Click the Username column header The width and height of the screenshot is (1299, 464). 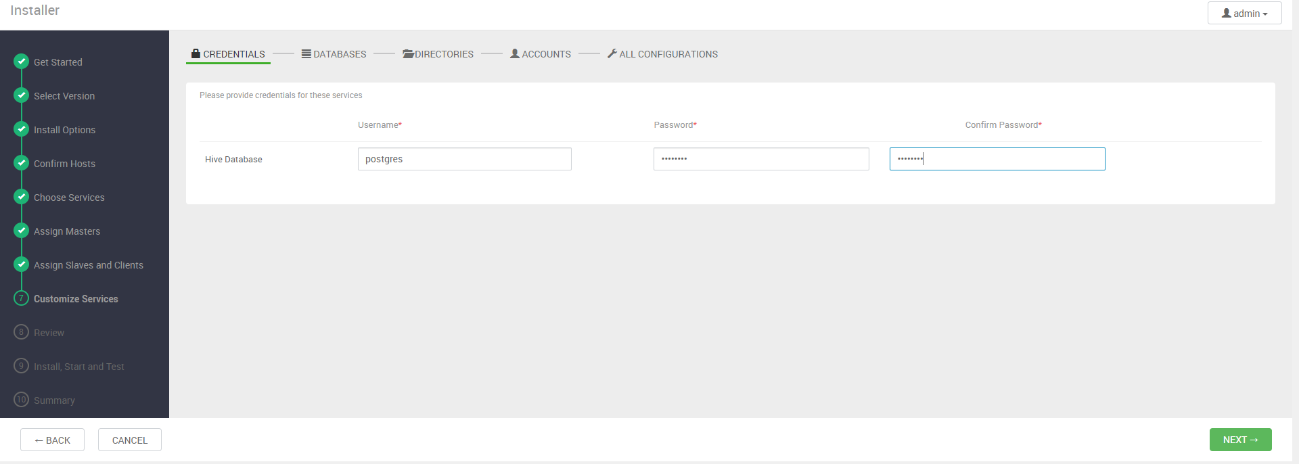380,125
